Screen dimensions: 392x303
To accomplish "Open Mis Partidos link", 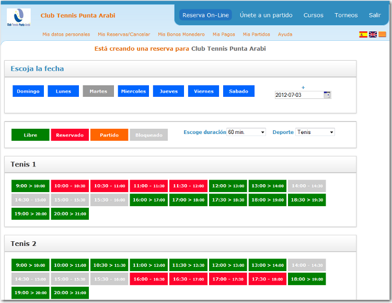I will (x=257, y=35).
